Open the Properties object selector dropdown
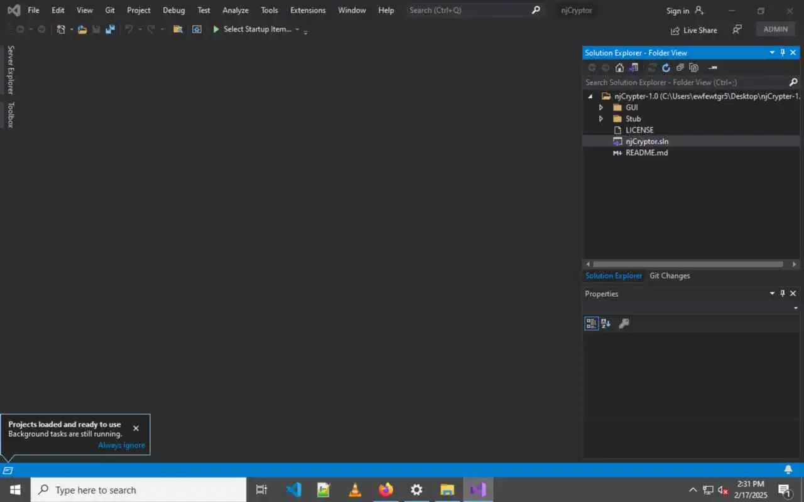Image resolution: width=804 pixels, height=502 pixels. (x=795, y=308)
